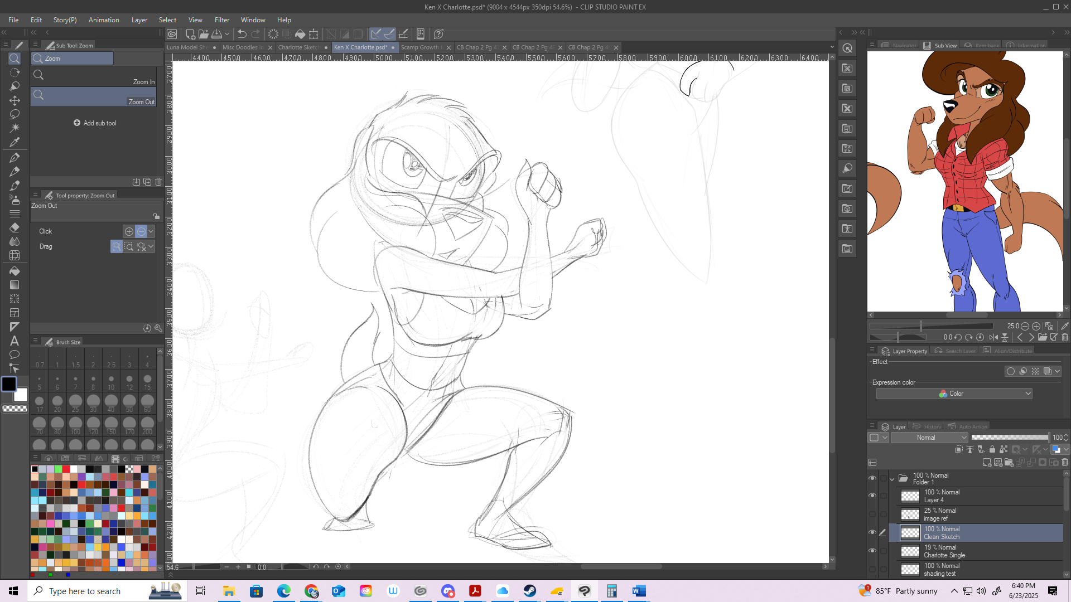Hide the Layer 4 layer
Viewport: 1071px width, 602px height.
[x=872, y=496]
